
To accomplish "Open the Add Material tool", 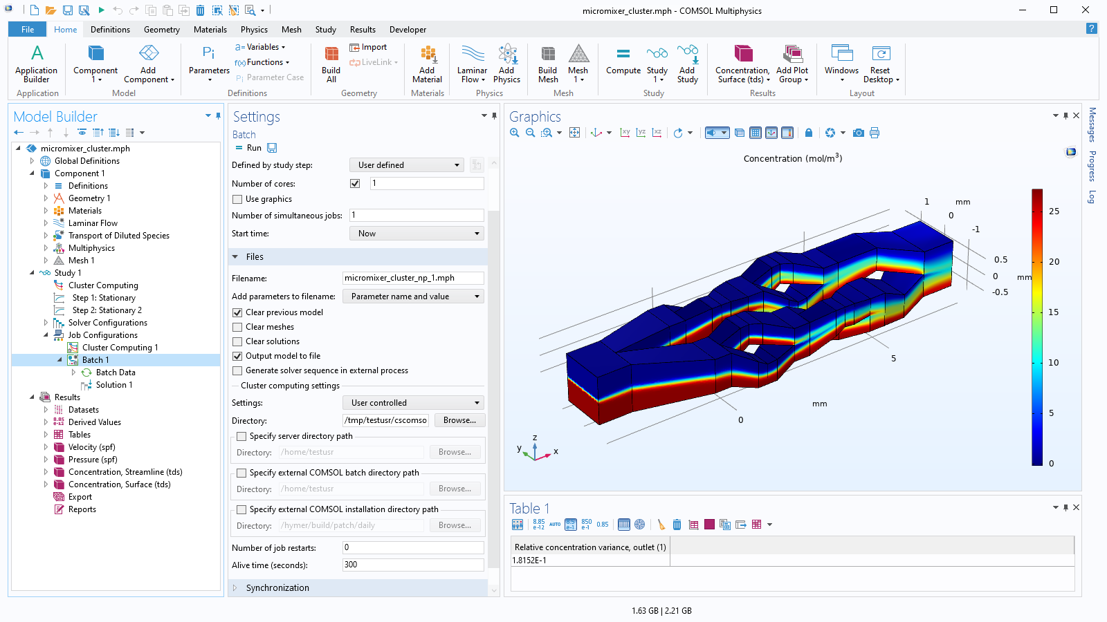I will [x=427, y=64].
